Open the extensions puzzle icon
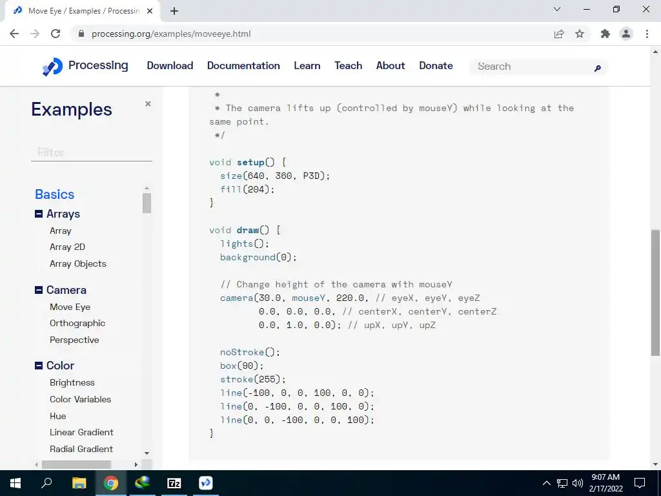 [605, 34]
